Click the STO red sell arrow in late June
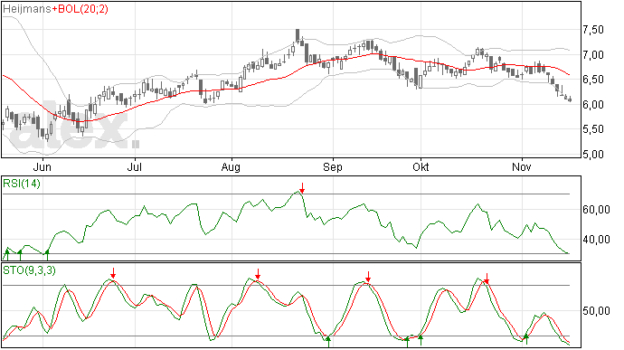This screenshot has height=350, width=624. point(113,273)
